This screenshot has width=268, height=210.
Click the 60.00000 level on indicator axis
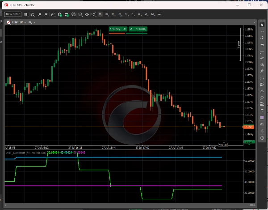click(x=250, y=161)
